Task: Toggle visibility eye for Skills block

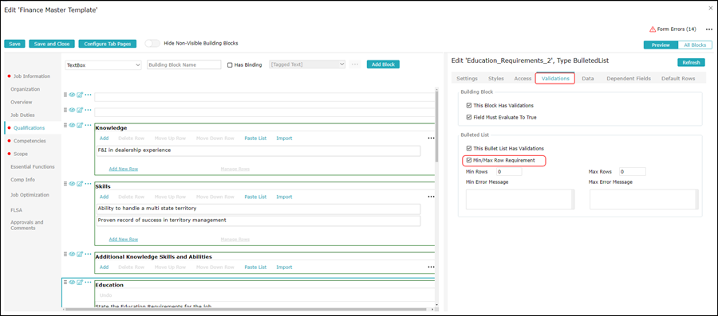Action: click(73, 184)
